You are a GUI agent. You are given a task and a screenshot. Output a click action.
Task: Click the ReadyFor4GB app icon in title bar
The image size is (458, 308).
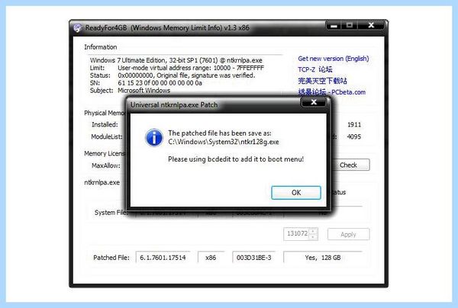point(78,28)
